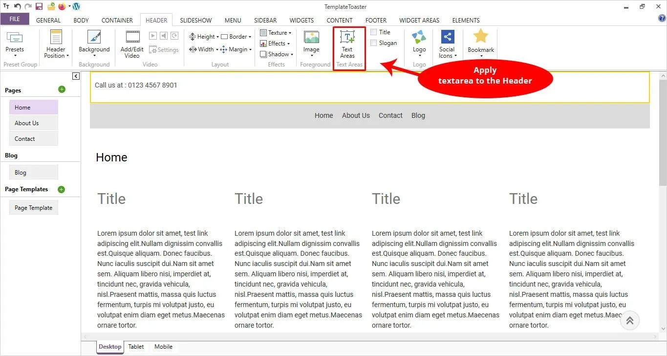Enable the Title checkbox

tap(374, 32)
